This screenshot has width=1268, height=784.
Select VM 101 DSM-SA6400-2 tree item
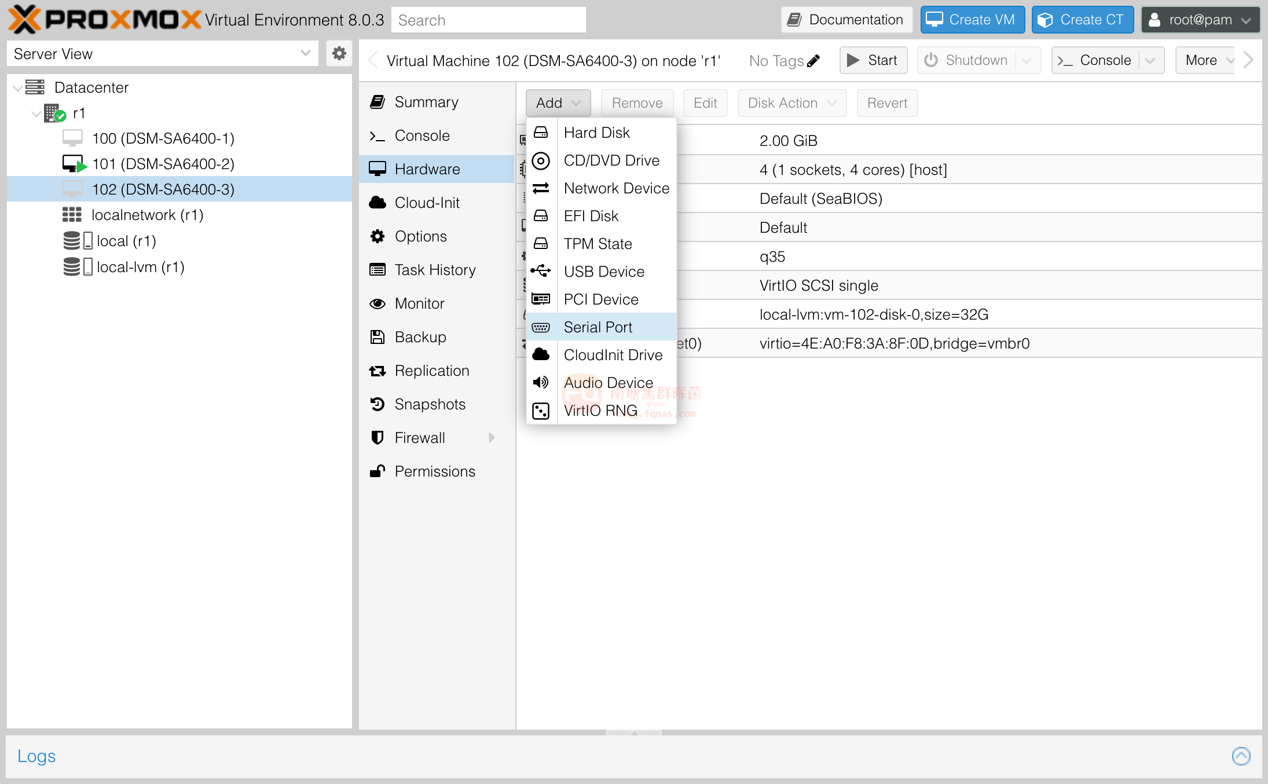[164, 164]
